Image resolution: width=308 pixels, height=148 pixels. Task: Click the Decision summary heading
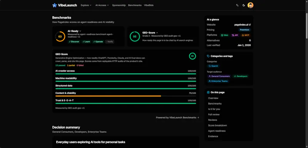[66, 127]
